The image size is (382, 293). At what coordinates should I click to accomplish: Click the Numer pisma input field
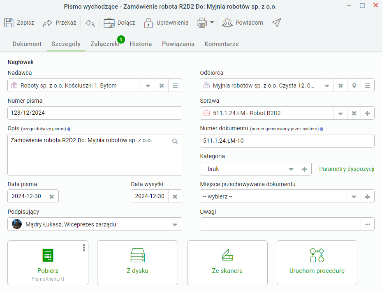tap(95, 113)
